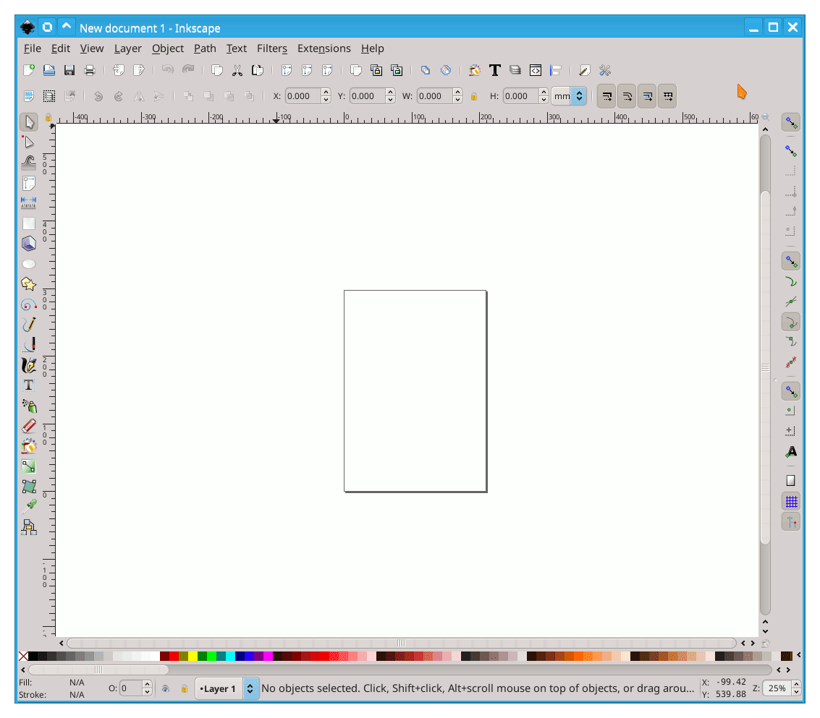This screenshot has width=820, height=718.
Task: Increase the zoom percentage value
Action: tap(796, 685)
